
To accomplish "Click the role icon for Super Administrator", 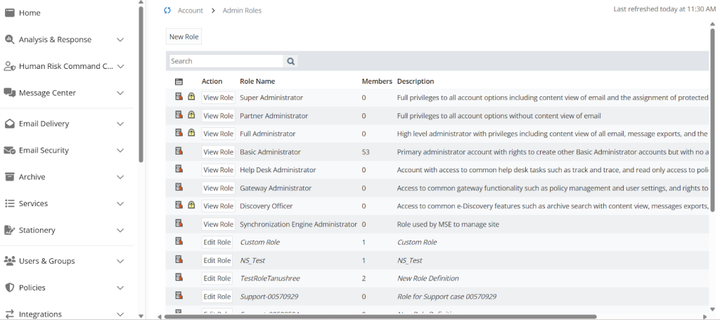I will pos(179,96).
